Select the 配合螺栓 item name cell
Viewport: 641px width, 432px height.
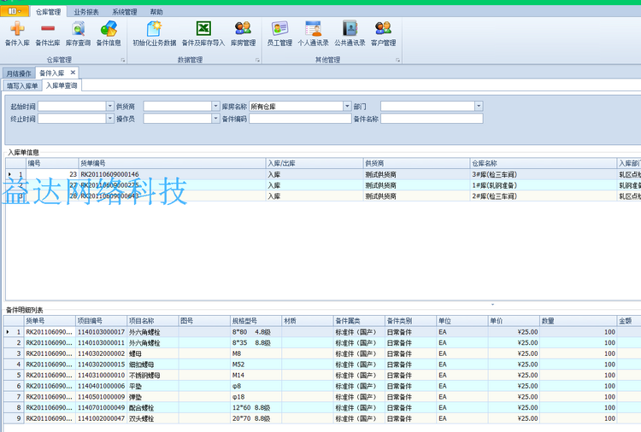152,407
